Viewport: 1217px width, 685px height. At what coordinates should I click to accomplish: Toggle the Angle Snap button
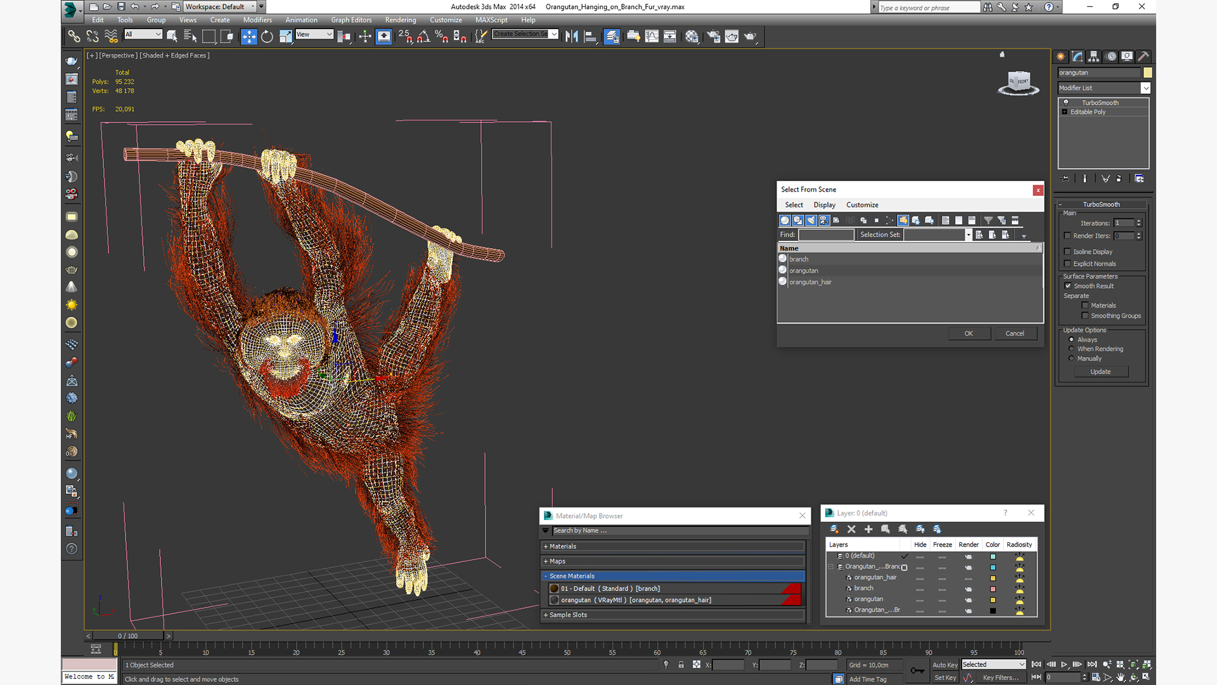[423, 36]
